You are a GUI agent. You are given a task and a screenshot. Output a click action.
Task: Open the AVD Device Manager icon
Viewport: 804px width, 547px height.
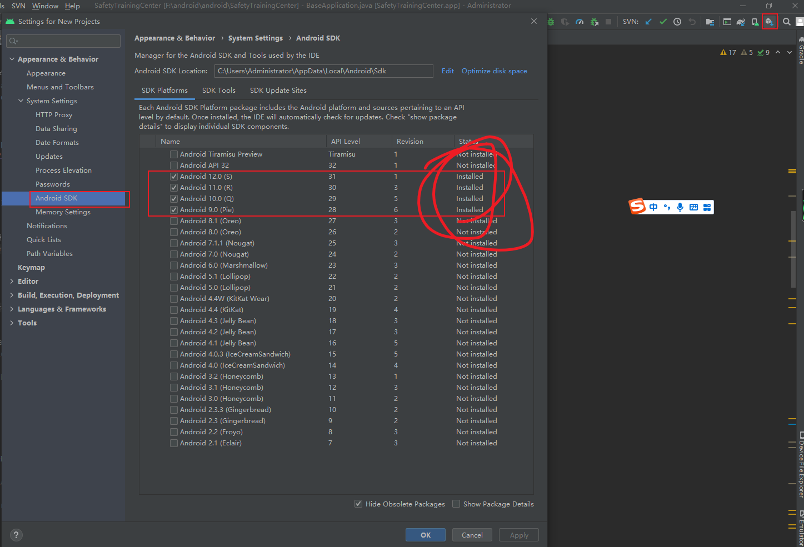tap(755, 22)
